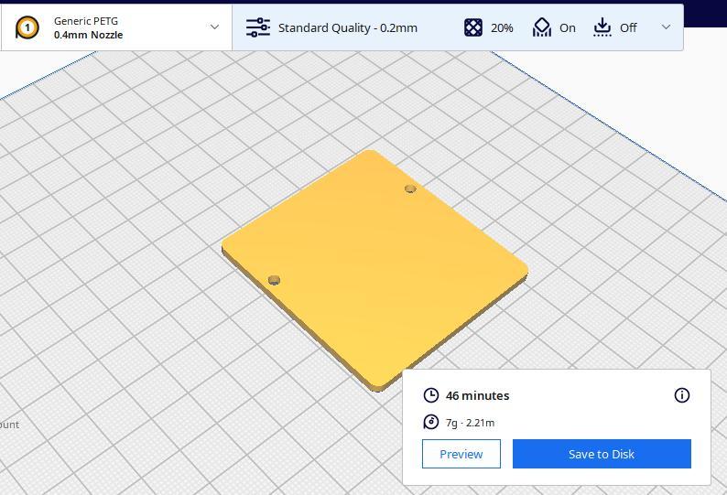Click the build plate adhesion icon
The height and width of the screenshot is (495, 727).
[x=602, y=27]
